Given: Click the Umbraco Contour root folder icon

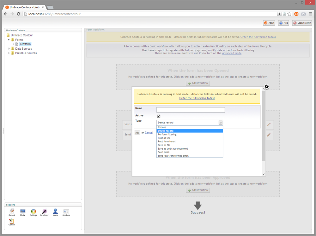Looking at the screenshot, I should pyautogui.click(x=8, y=35).
